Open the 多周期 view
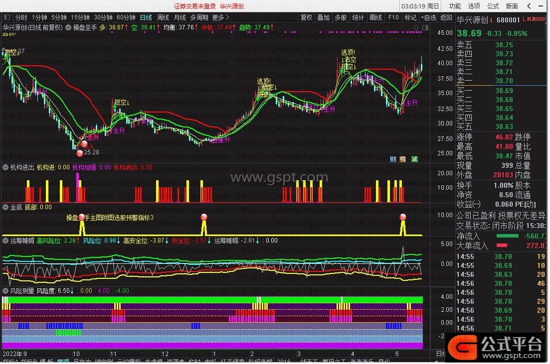This screenshot has width=550, height=364. click(x=199, y=17)
